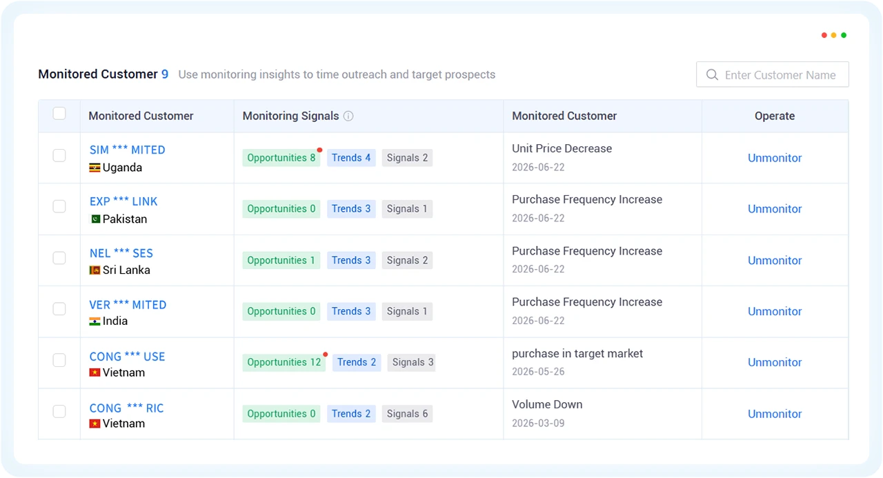Click Trends 2 tag for CONG *** RIC
883x478 pixels.
351,414
